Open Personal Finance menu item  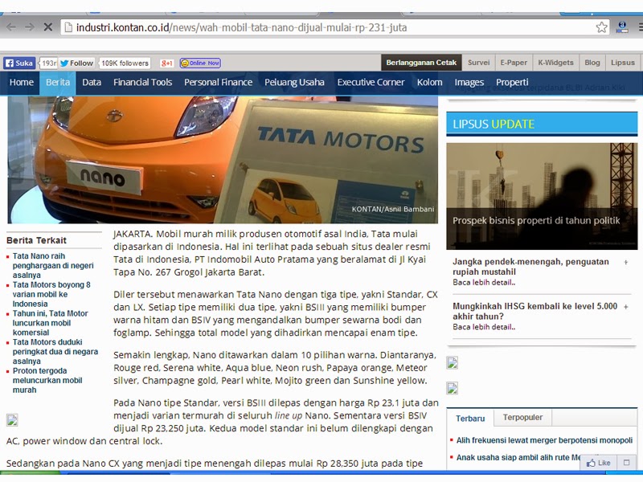pyautogui.click(x=218, y=83)
